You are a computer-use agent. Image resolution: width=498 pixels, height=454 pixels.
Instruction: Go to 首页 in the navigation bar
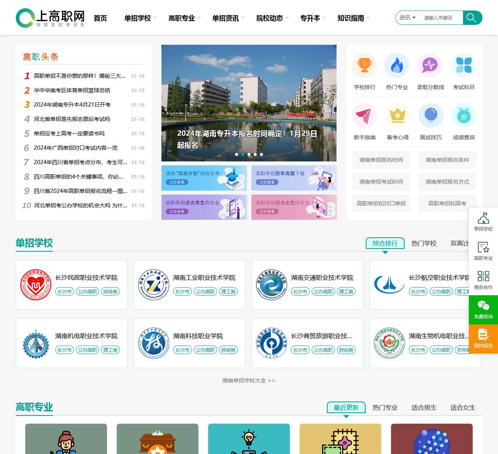pos(100,18)
